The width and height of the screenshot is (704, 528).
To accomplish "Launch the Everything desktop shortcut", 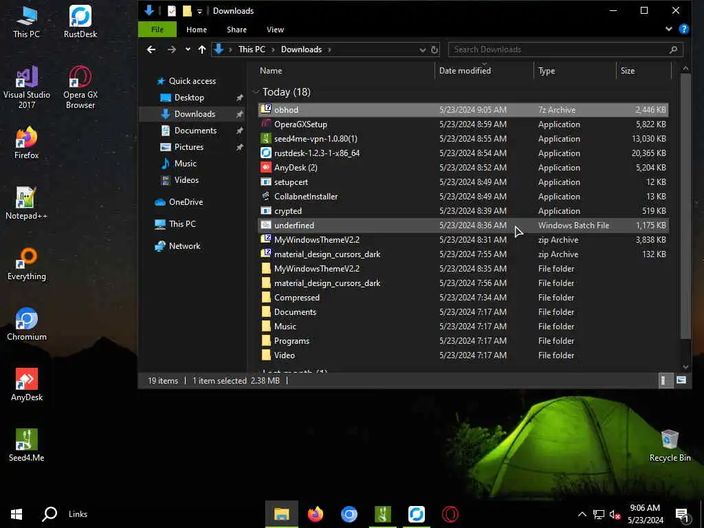I will [x=27, y=263].
